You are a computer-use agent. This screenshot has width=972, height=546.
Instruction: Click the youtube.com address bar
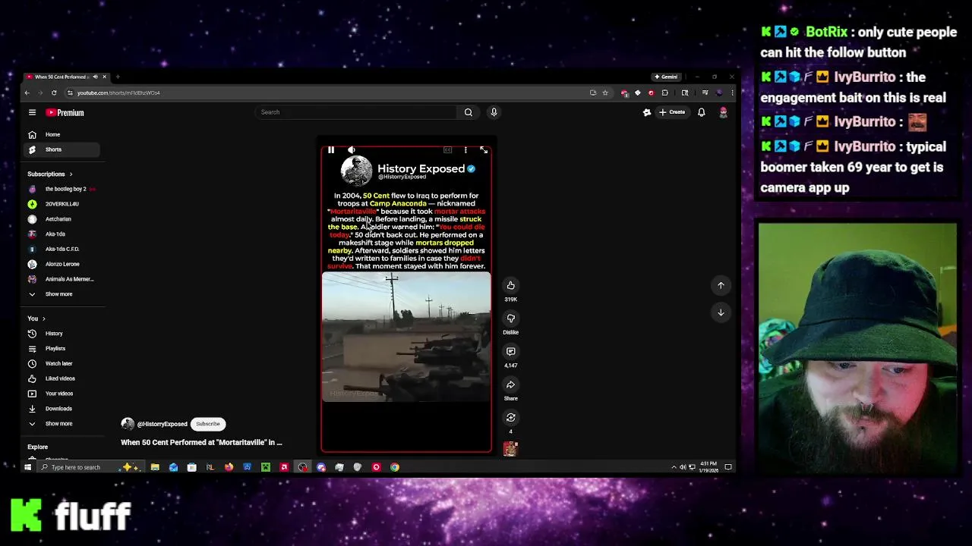coord(327,93)
